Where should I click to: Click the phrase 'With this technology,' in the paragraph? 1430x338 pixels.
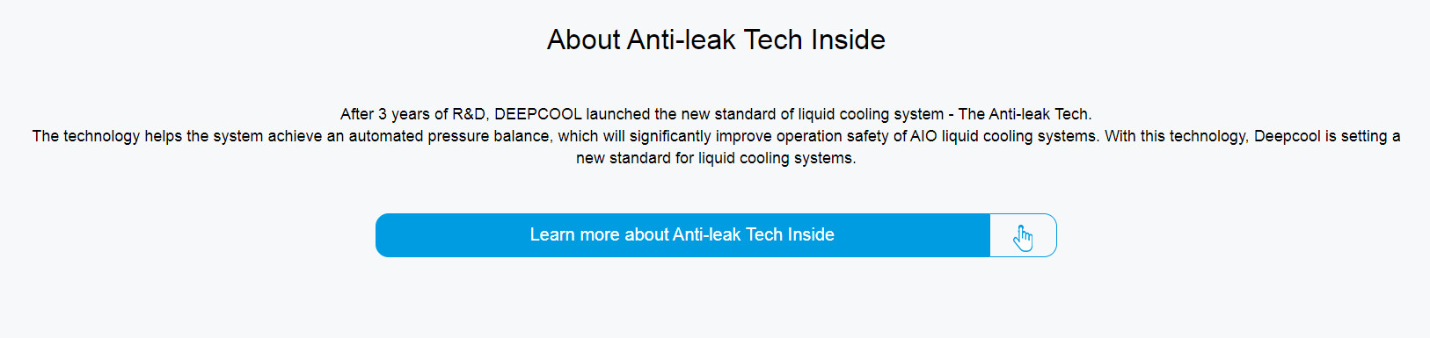pyautogui.click(x=1177, y=136)
